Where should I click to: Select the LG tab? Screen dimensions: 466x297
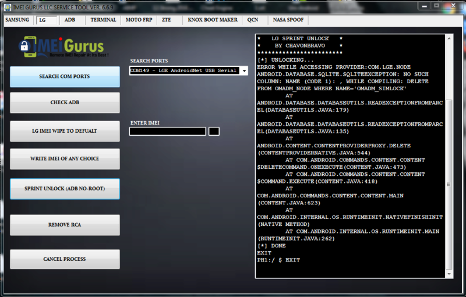click(x=47, y=20)
